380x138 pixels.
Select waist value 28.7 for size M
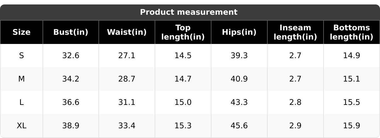tap(127, 79)
